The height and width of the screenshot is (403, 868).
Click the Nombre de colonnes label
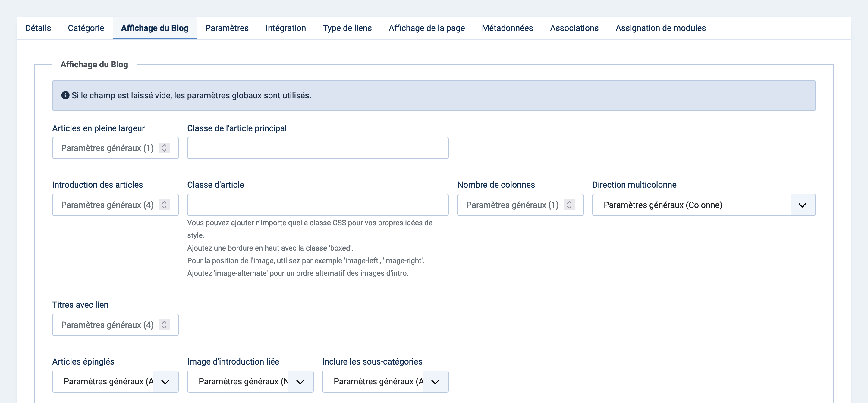pyautogui.click(x=496, y=185)
